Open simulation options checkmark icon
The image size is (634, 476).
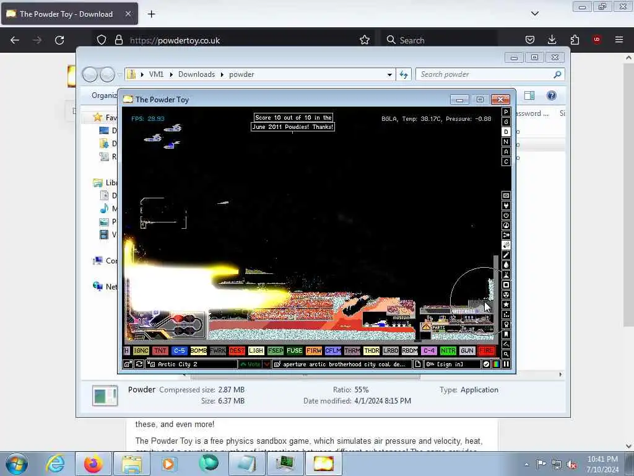click(486, 364)
